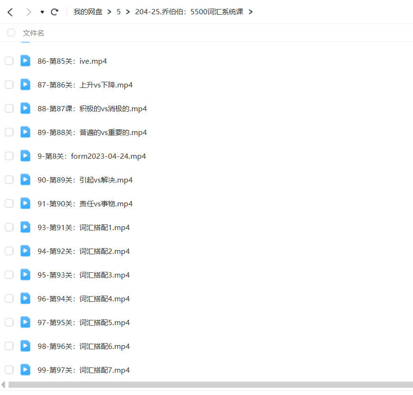Check the box for 9-第8关：form2023-04-24.mp4
Image resolution: width=413 pixels, height=395 pixels.
click(9, 156)
